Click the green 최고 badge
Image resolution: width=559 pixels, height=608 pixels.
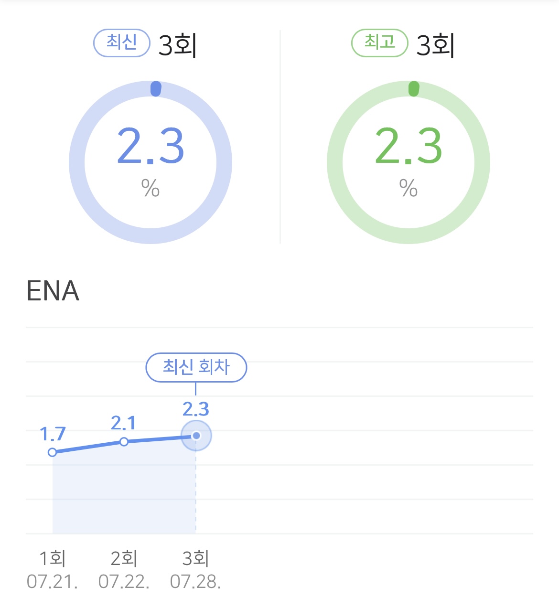(x=379, y=43)
